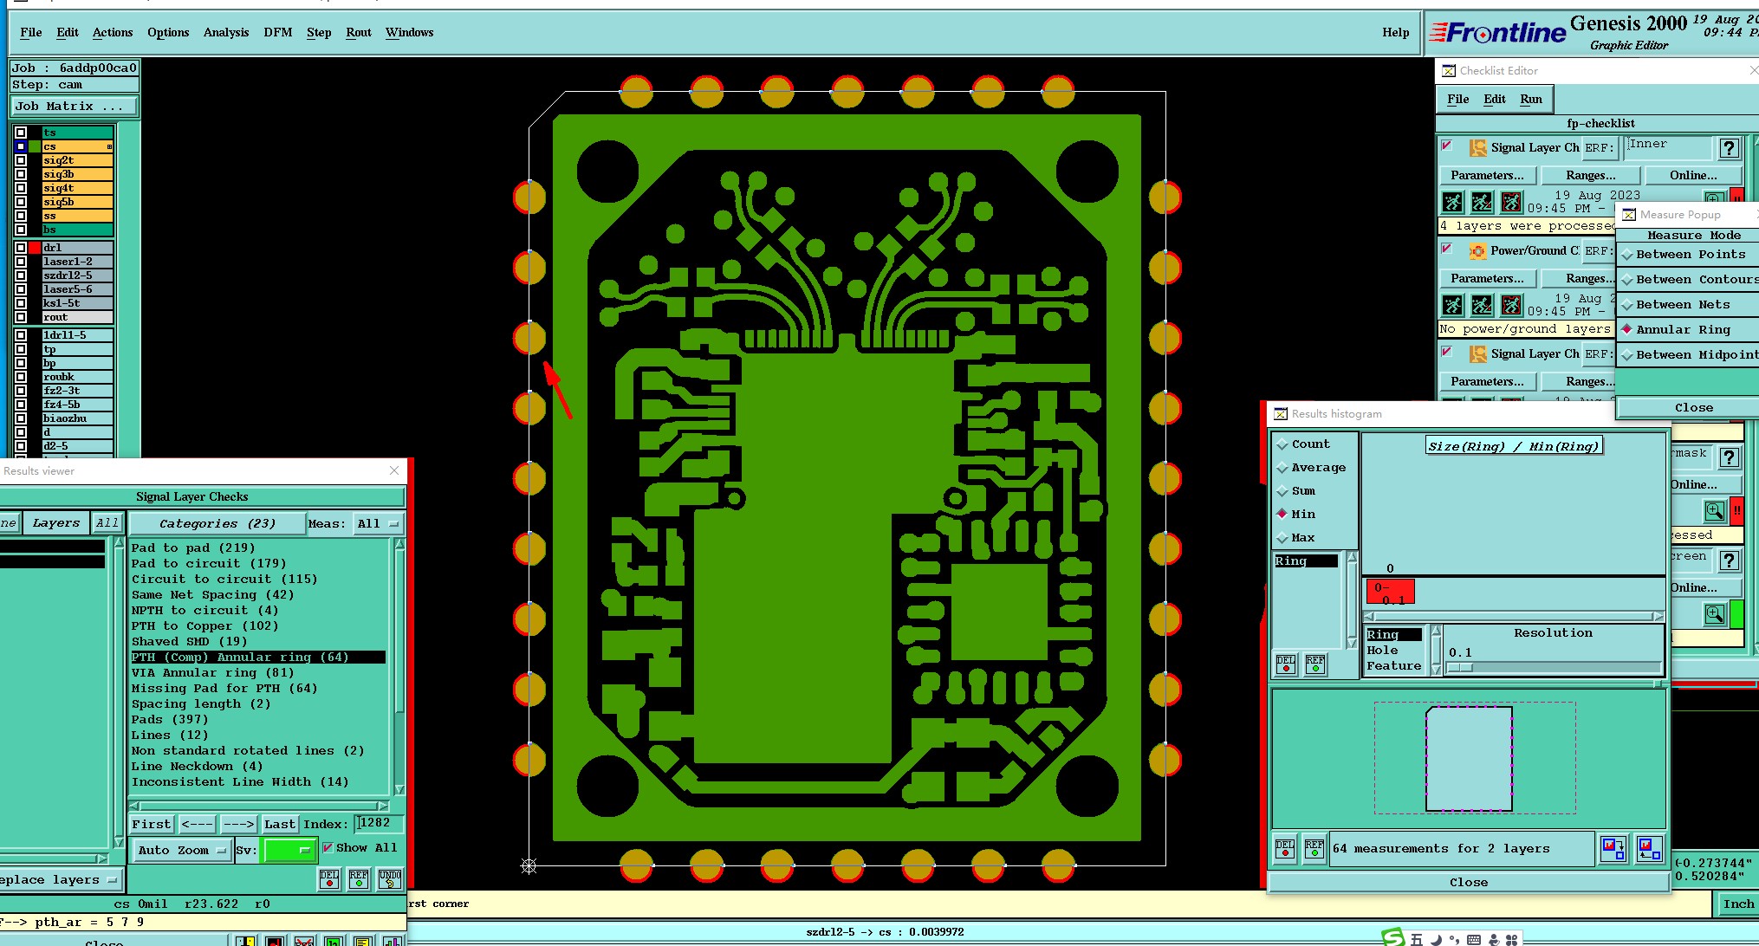
Task: Select VIA Annular ring (81) category
Action: point(212,673)
